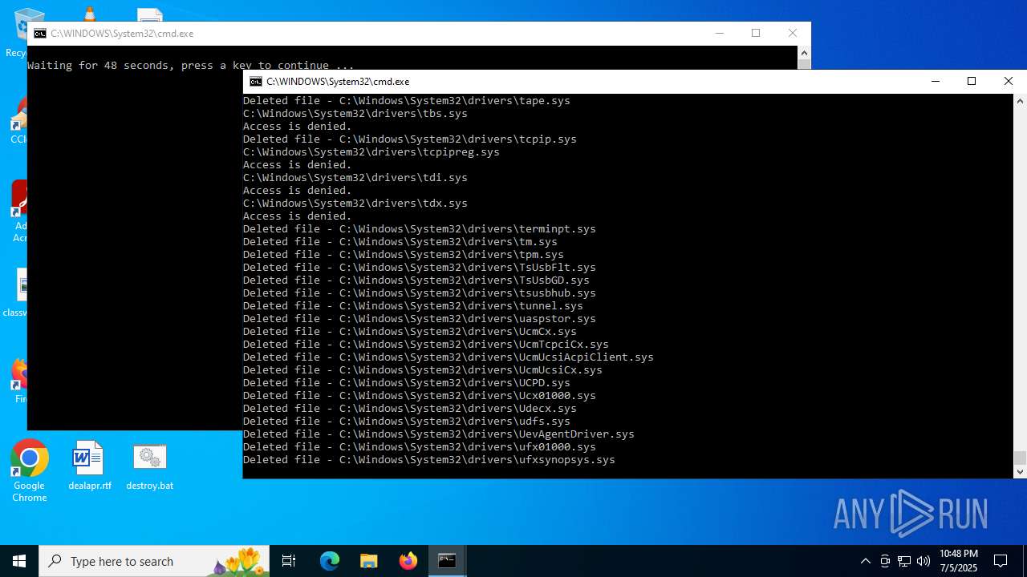Screen dimensions: 1027x577
Task: Open the network status tray icon
Action: [904, 561]
